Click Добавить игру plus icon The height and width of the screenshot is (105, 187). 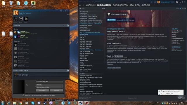click(x=81, y=98)
